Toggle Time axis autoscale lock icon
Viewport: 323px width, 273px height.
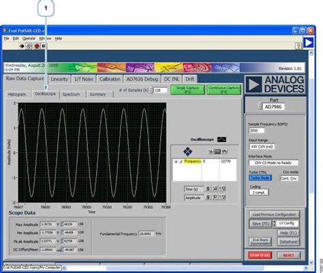tap(208, 188)
